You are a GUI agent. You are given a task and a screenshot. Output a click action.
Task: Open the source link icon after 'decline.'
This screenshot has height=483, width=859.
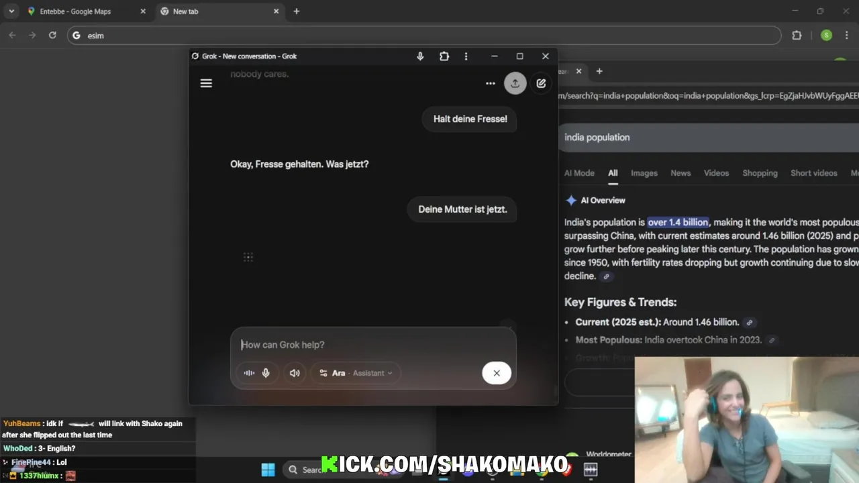tap(606, 276)
